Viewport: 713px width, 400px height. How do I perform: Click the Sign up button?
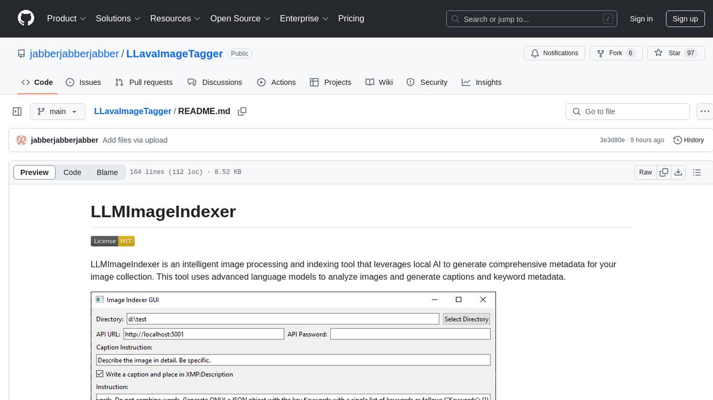point(685,19)
